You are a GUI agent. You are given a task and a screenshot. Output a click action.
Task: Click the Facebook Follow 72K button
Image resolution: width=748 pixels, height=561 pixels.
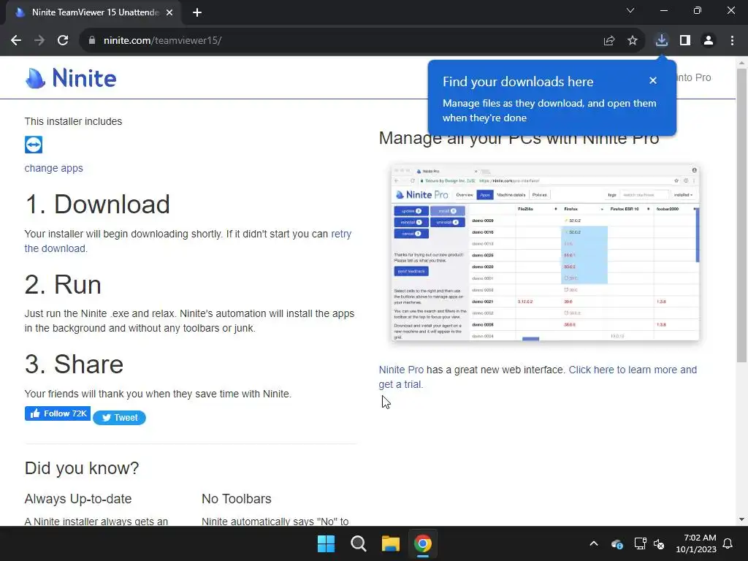[x=57, y=413]
